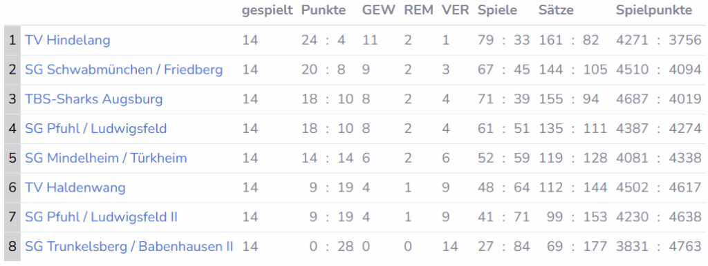
Task: Click the TBS-Sharks Augsburg link
Action: click(x=93, y=99)
